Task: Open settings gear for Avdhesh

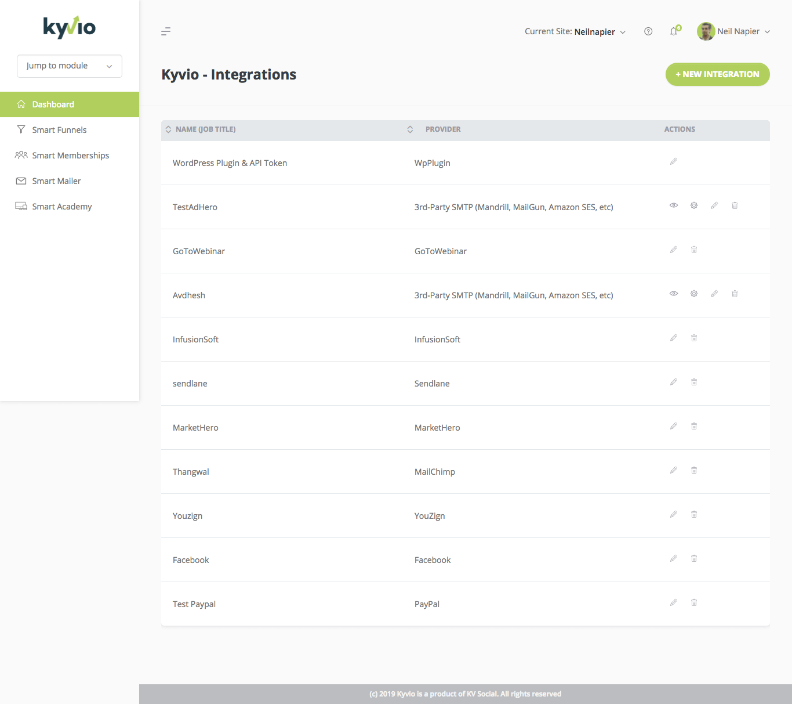Action: pos(694,294)
